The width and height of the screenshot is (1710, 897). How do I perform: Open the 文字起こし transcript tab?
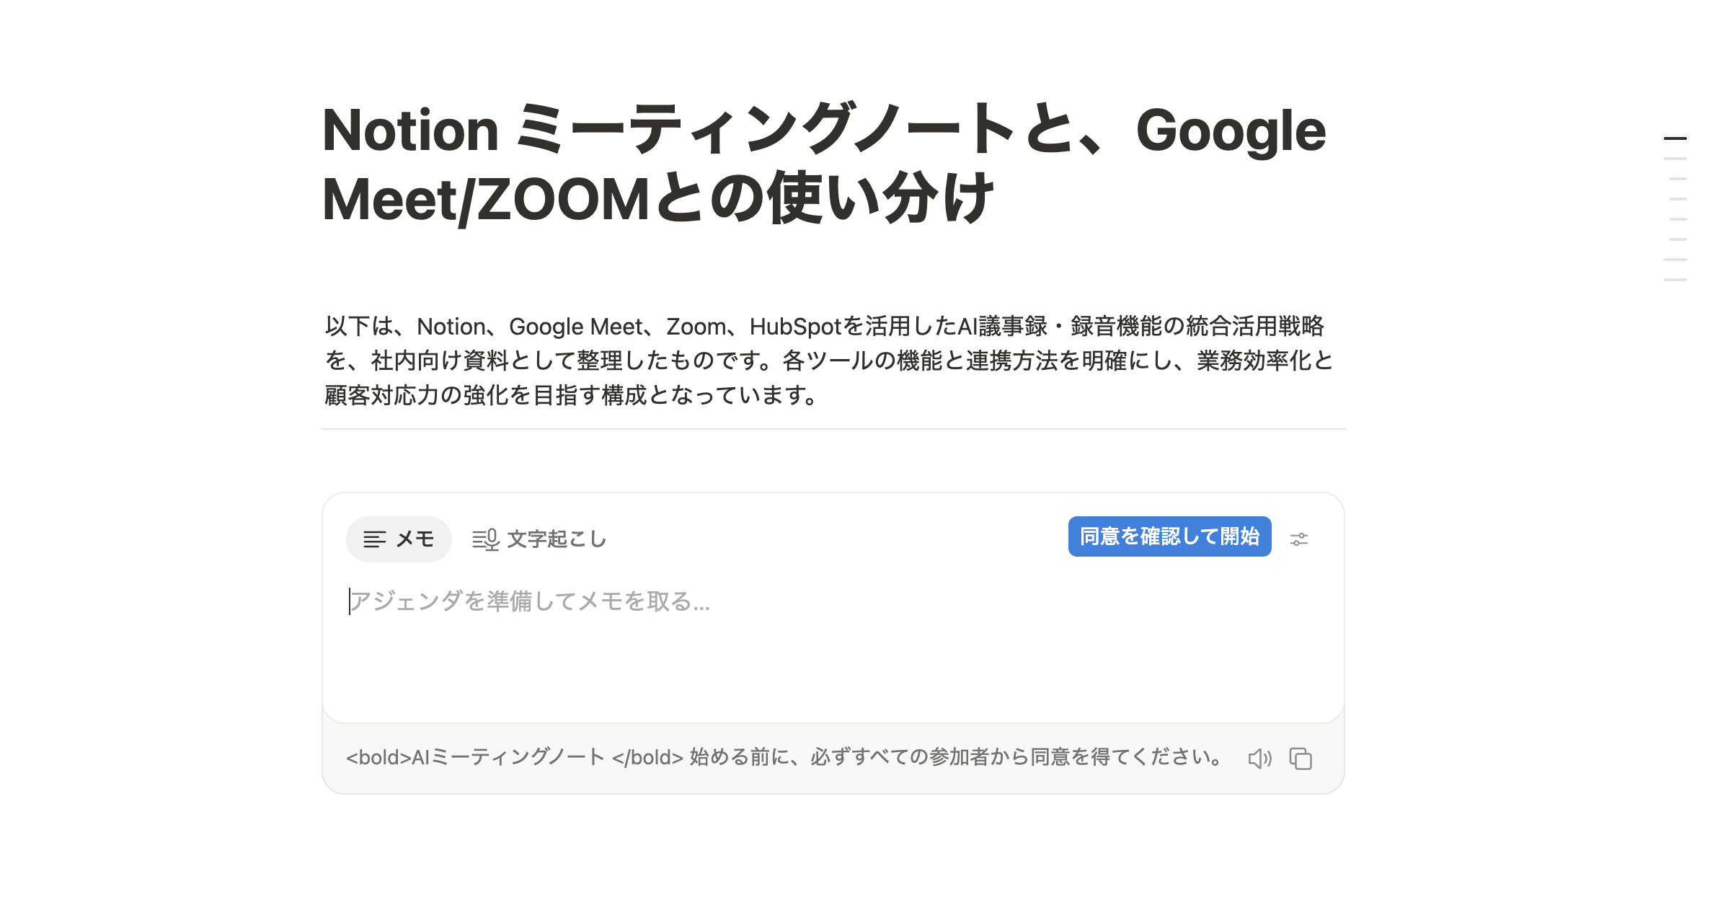pos(539,539)
